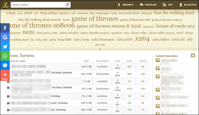The height and width of the screenshot is (115, 199).
Task: Open the 'x264 dimension' tag
Action: [x=103, y=40]
